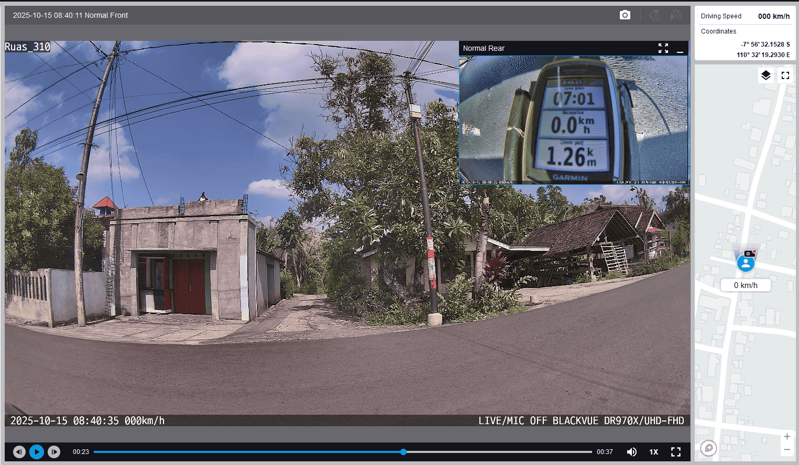Image resolution: width=799 pixels, height=465 pixels.
Task: Click the 0 km/h speed label on map
Action: click(x=745, y=285)
